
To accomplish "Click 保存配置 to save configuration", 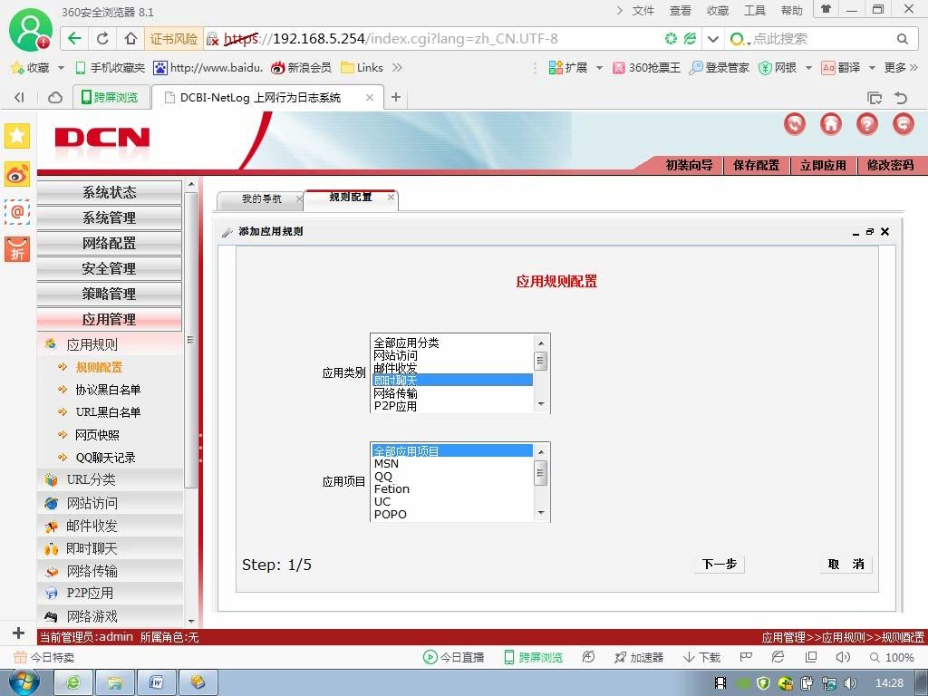I will tap(757, 165).
